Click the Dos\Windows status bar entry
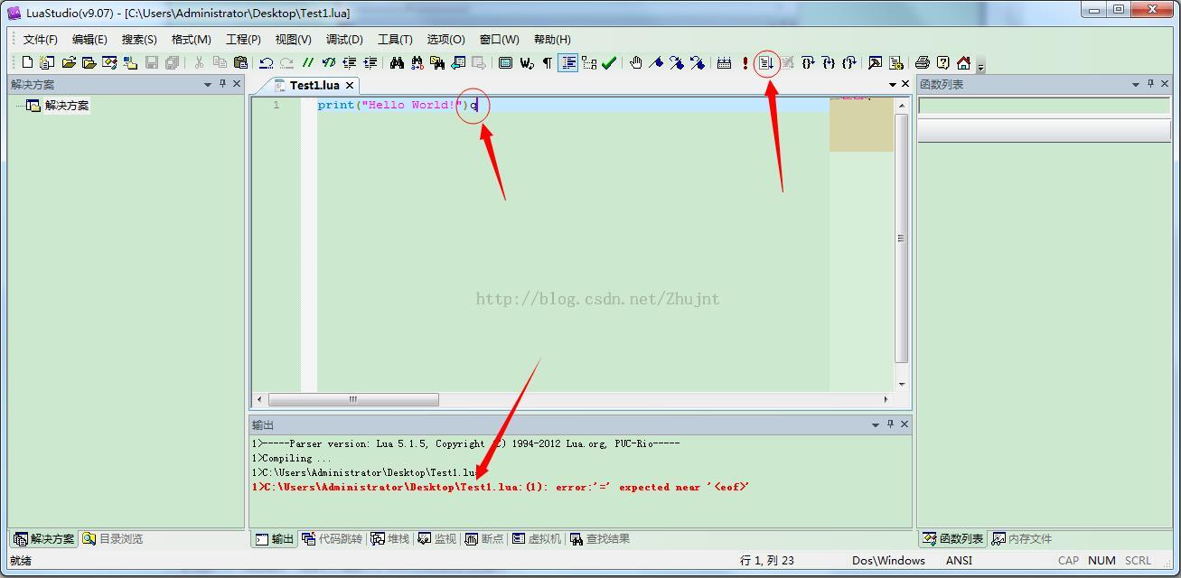This screenshot has width=1181, height=578. [888, 560]
